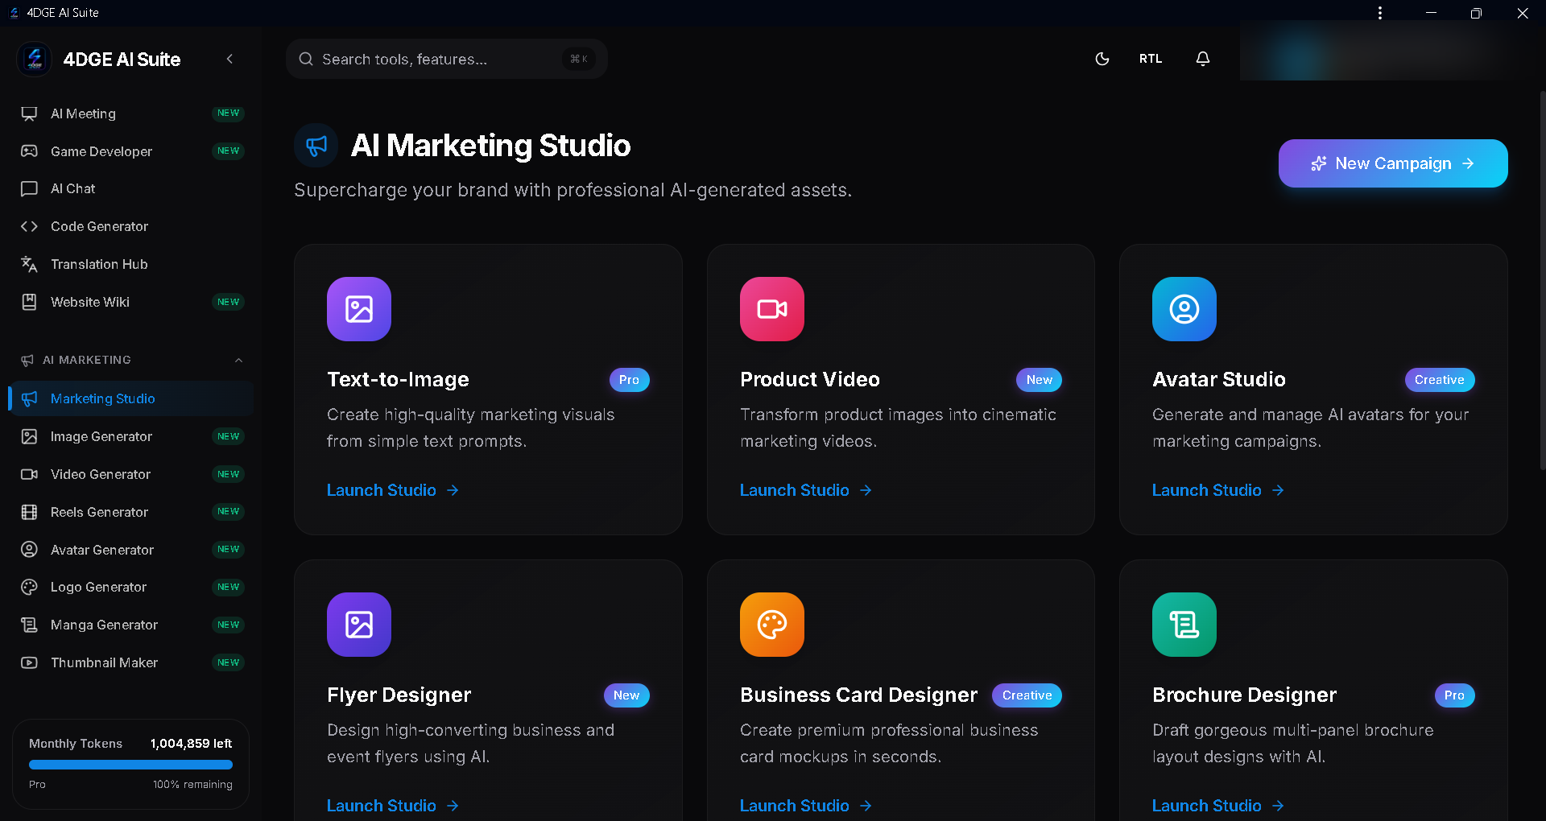Launch Studio for Business Card Designer
Image resolution: width=1546 pixels, height=821 pixels.
(x=806, y=806)
